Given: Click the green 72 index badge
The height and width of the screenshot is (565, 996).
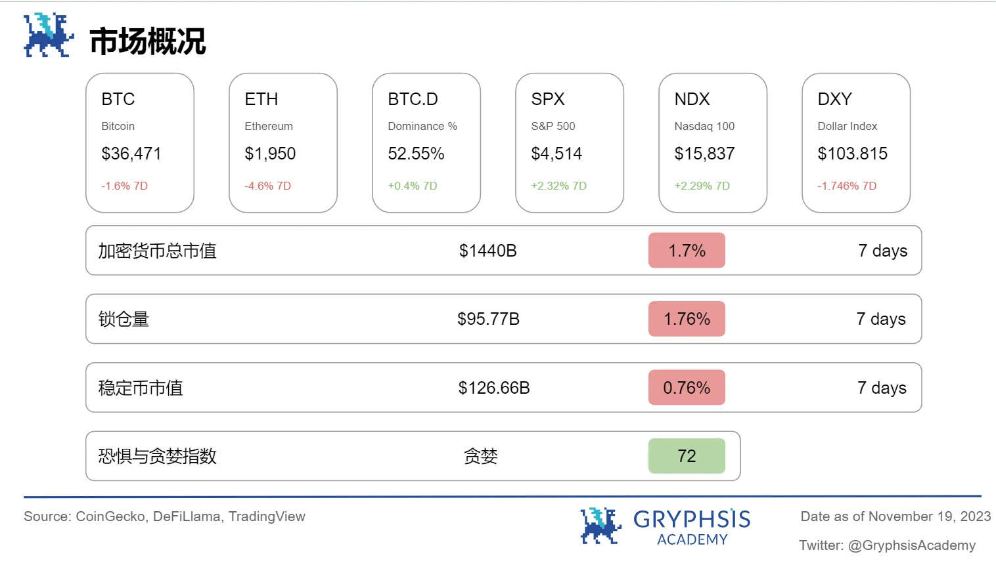Looking at the screenshot, I should tap(687, 456).
